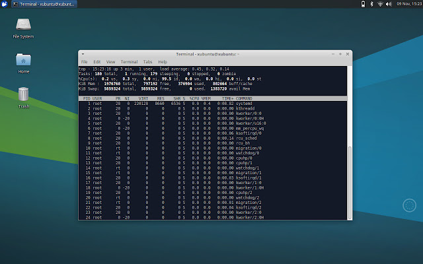The image size is (423, 264).
Task: Close the Terminal window
Action: pyautogui.click(x=348, y=54)
